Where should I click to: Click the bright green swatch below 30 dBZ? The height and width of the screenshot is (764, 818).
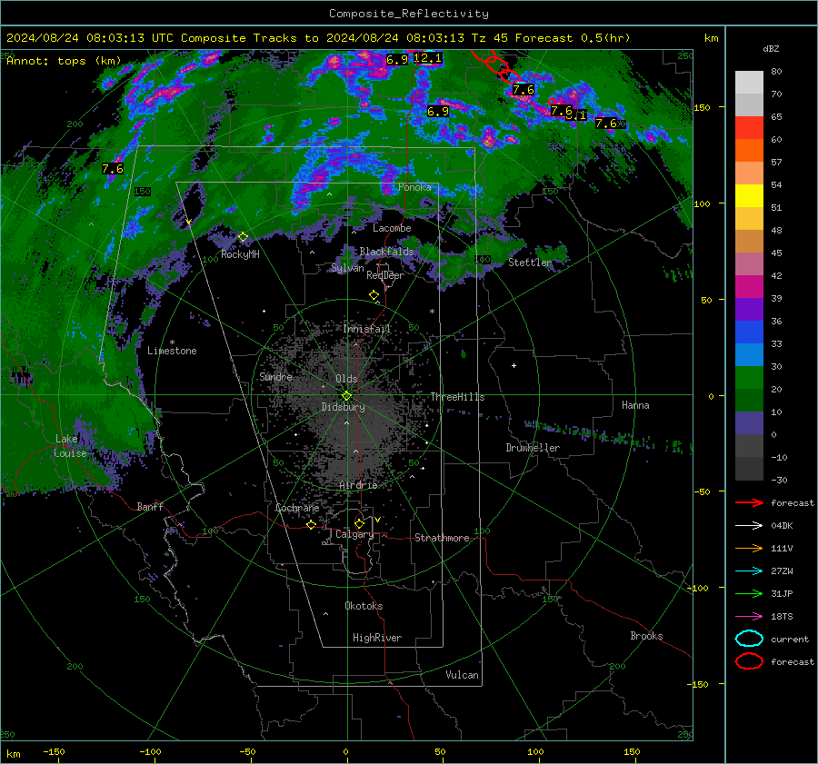[x=749, y=377]
